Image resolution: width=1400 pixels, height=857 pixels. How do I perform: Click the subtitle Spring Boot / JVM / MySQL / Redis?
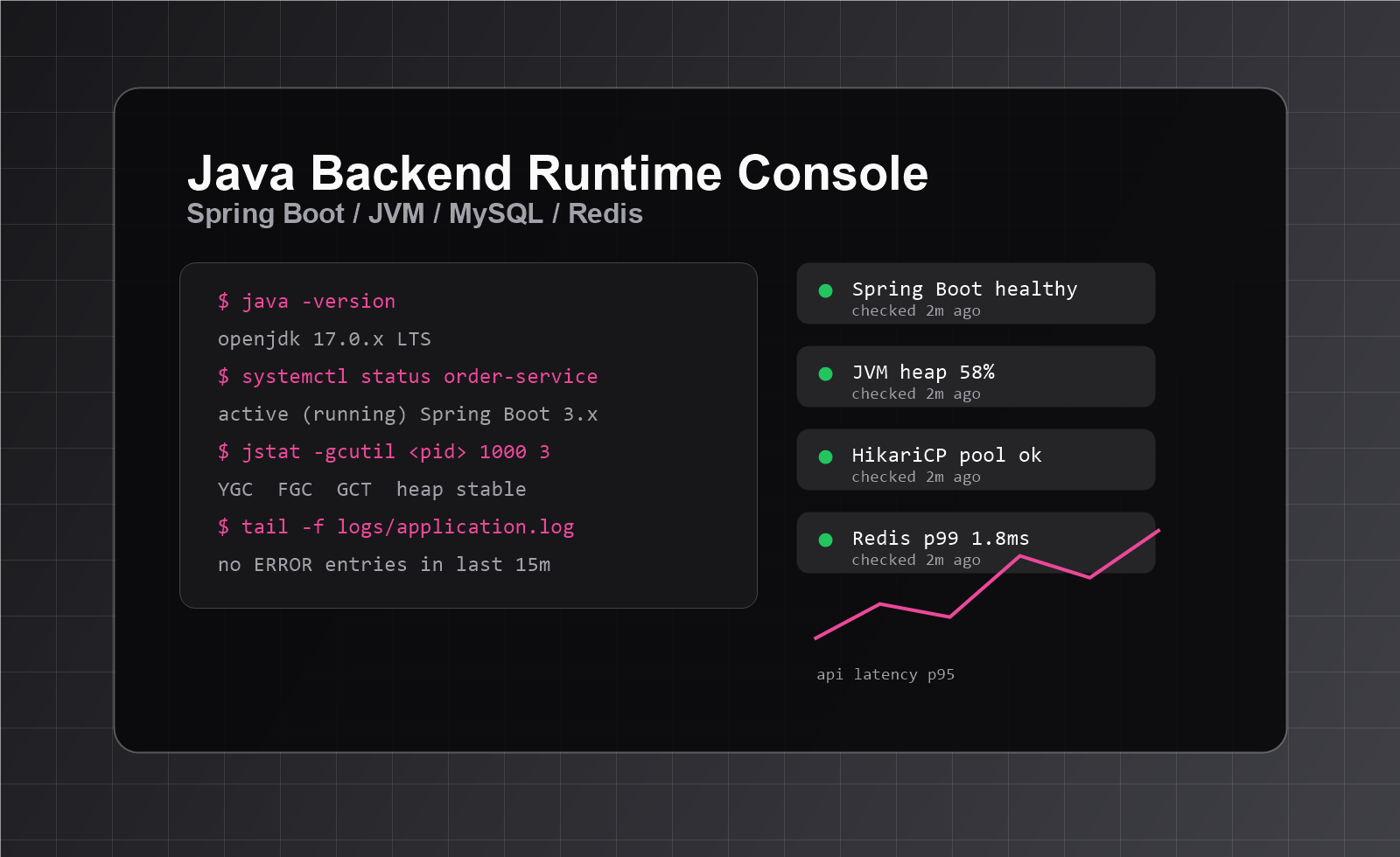415,214
